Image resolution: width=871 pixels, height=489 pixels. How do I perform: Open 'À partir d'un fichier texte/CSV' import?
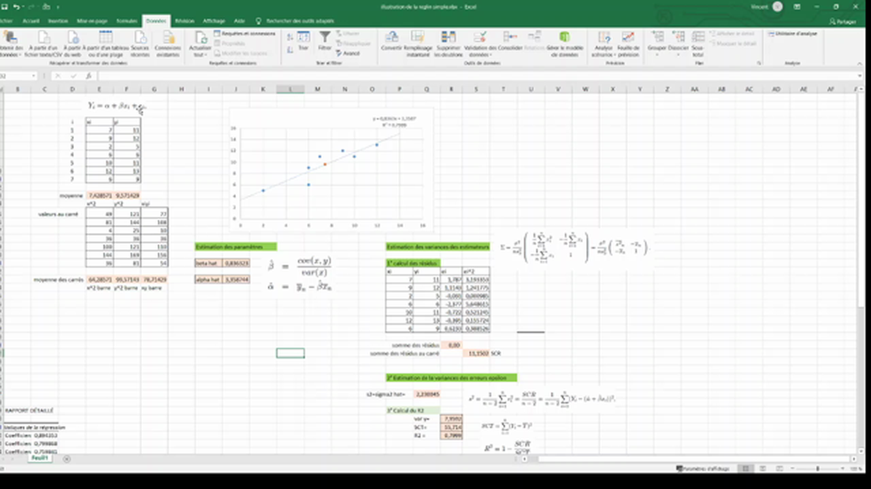(43, 43)
